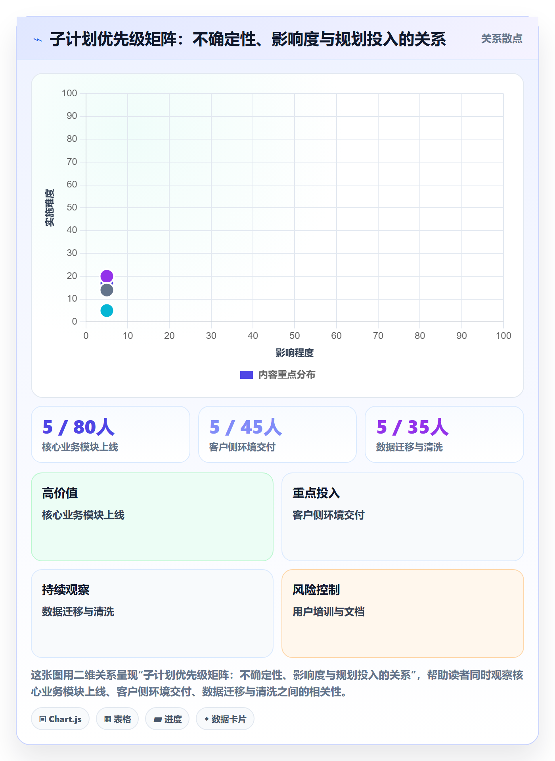Select the 持续观察 quadrant card
This screenshot has height=761, width=555.
[152, 614]
